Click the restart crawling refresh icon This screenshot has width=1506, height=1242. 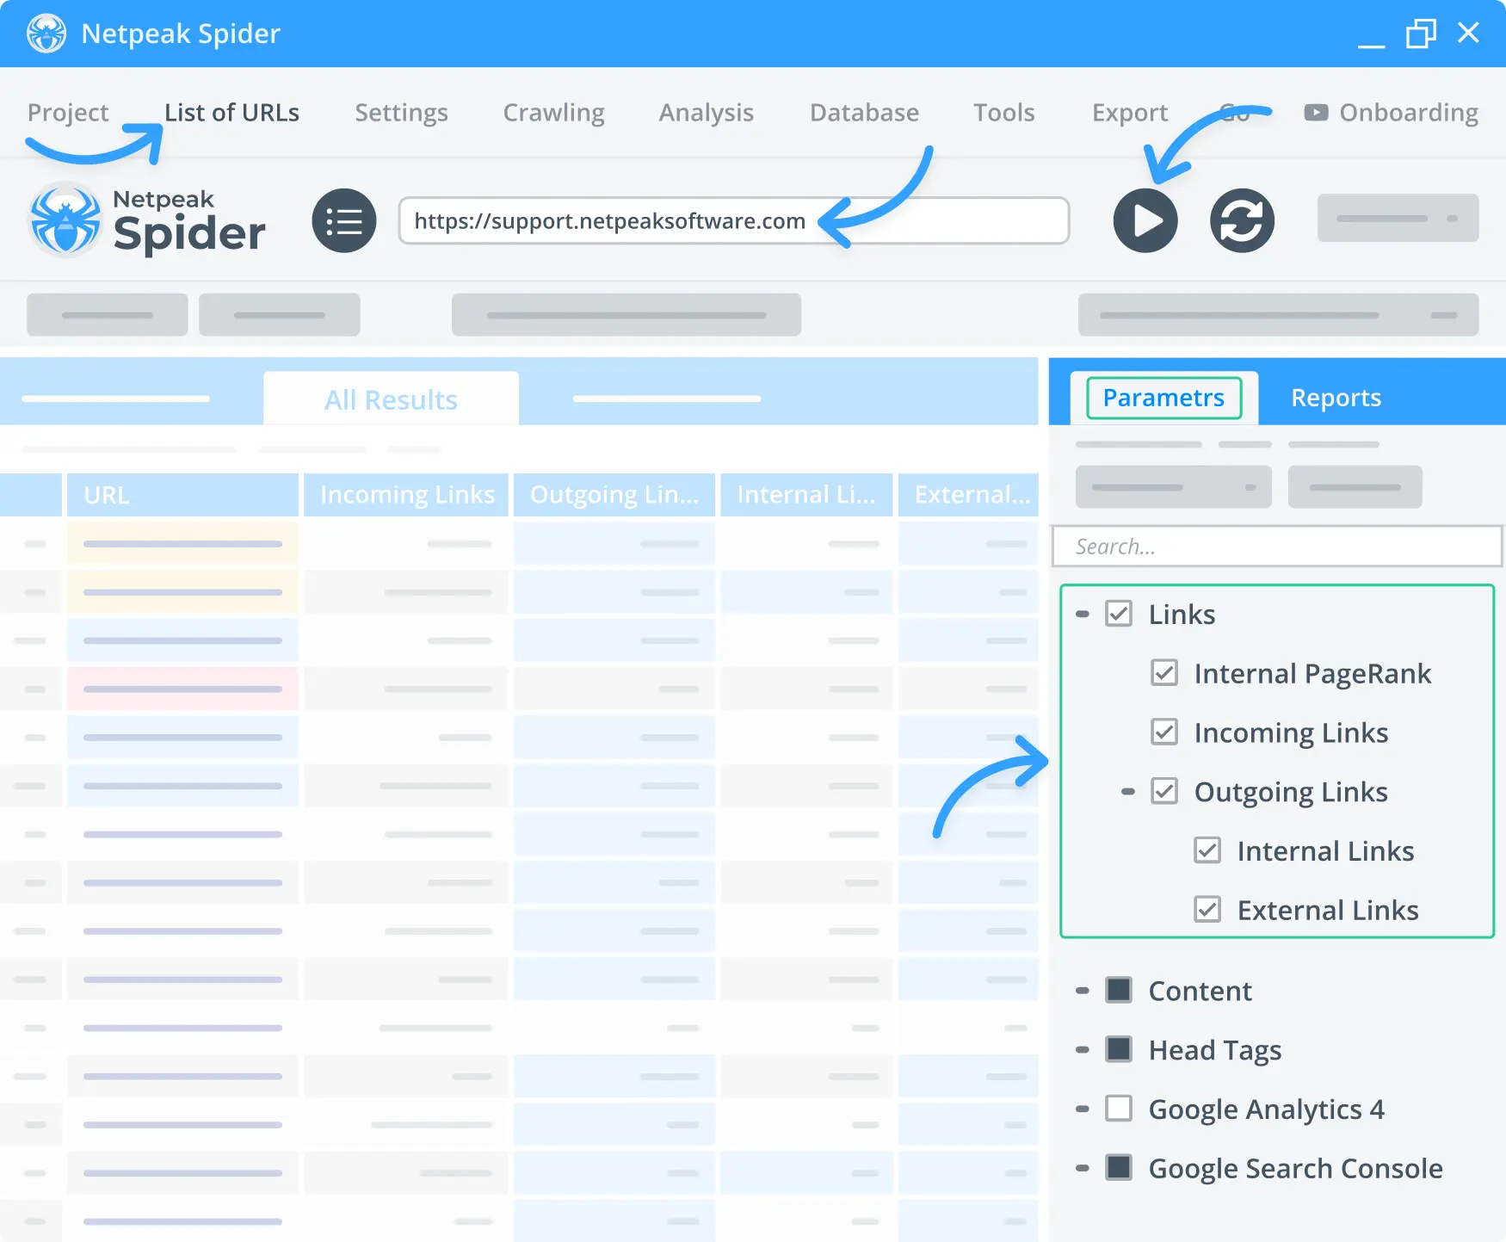[1242, 220]
